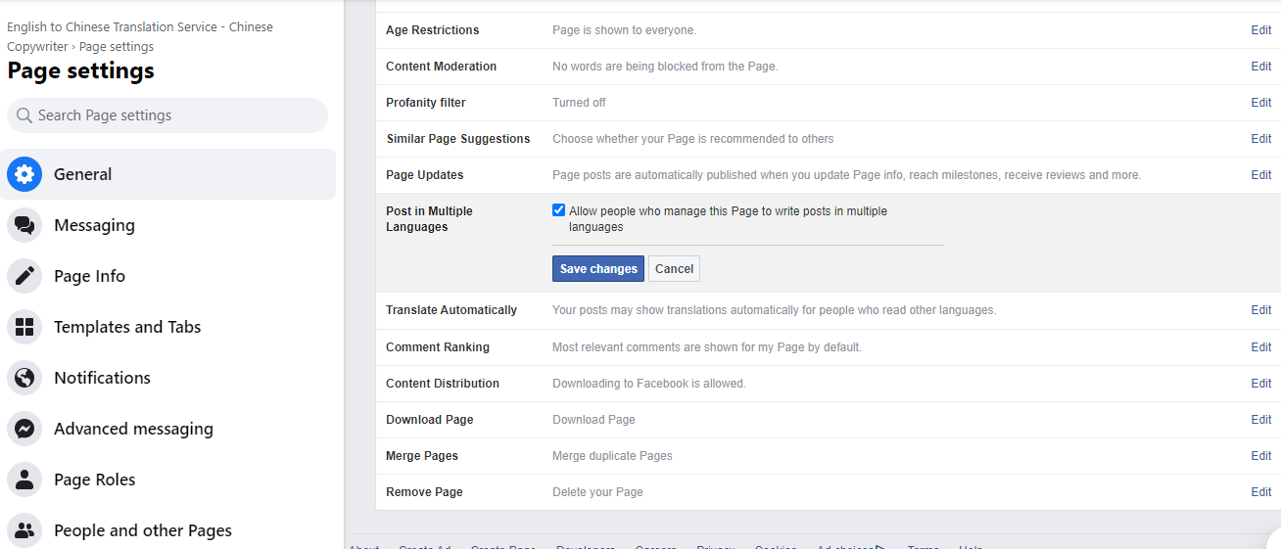1281x549 pixels.
Task: Click the Advanced messaging messenger icon
Action: tap(24, 429)
